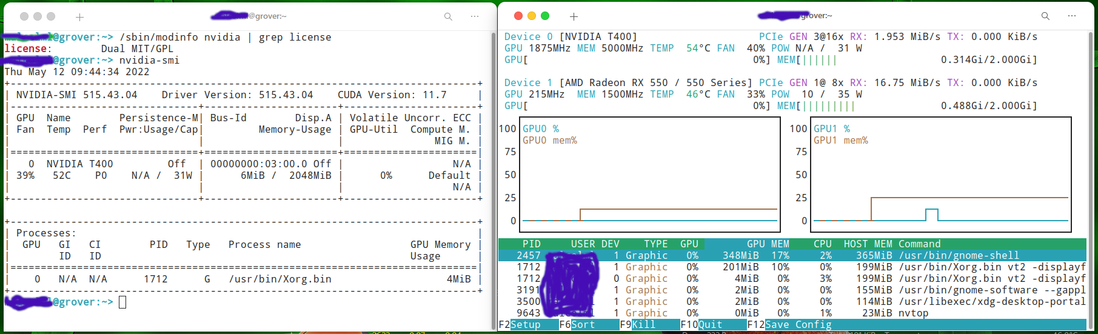Click Bus-Id 00000000:03:00.0 value

(x=259, y=164)
